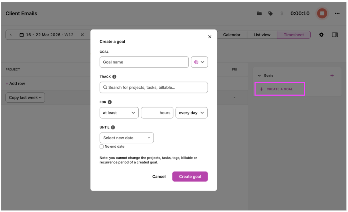Toggle the billable dollar sign icon
Viewport: 348px width, 212px height.
(x=282, y=14)
